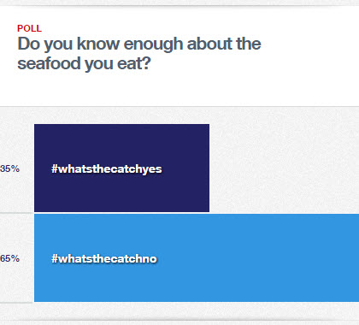Click the #whatsthecatchno hashtag text
Image resolution: width=359 pixels, height=325 pixels.
[x=104, y=259]
